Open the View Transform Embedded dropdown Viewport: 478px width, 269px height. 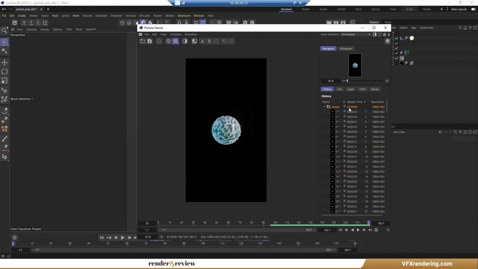(x=355, y=34)
